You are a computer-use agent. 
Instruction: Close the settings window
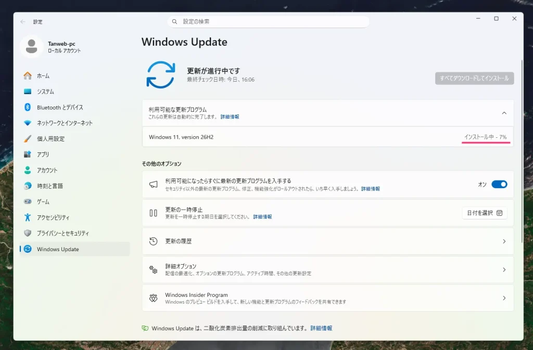[x=514, y=19]
